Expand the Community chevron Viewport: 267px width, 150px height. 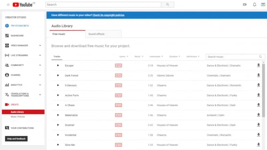click(x=40, y=65)
